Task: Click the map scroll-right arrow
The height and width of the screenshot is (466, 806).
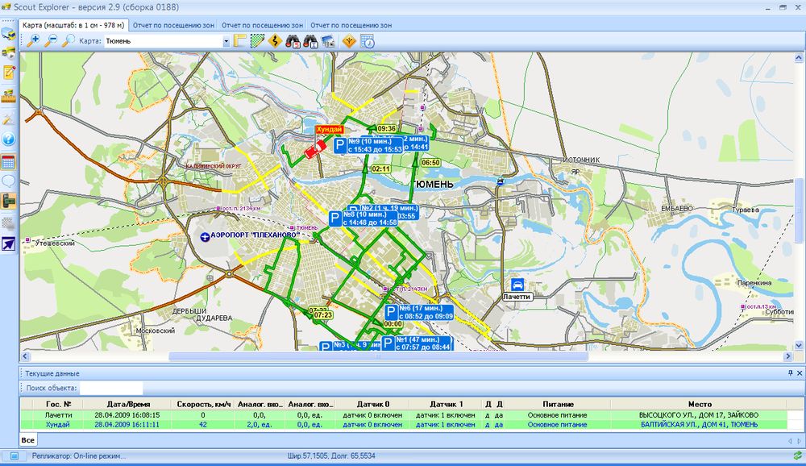Action: point(788,356)
